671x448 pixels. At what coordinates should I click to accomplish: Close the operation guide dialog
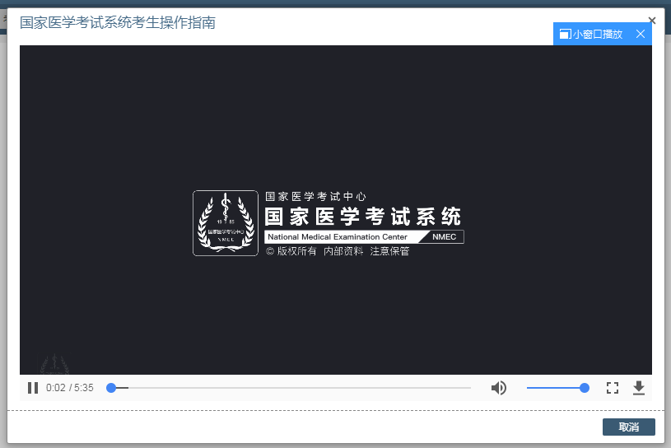652,21
